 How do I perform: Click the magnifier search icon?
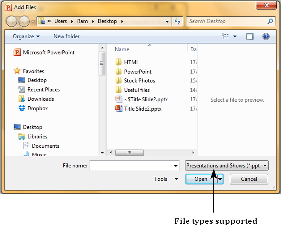(270, 21)
